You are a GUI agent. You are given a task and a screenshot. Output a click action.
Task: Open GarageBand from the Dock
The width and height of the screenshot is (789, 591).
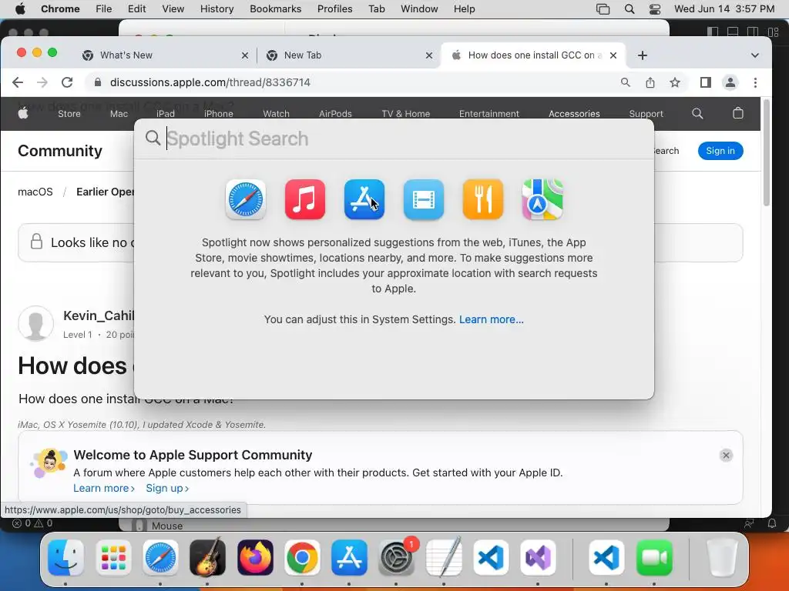click(x=207, y=557)
